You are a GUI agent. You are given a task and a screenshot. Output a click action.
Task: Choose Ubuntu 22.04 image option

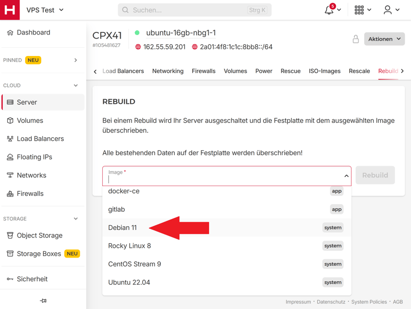pyautogui.click(x=129, y=282)
